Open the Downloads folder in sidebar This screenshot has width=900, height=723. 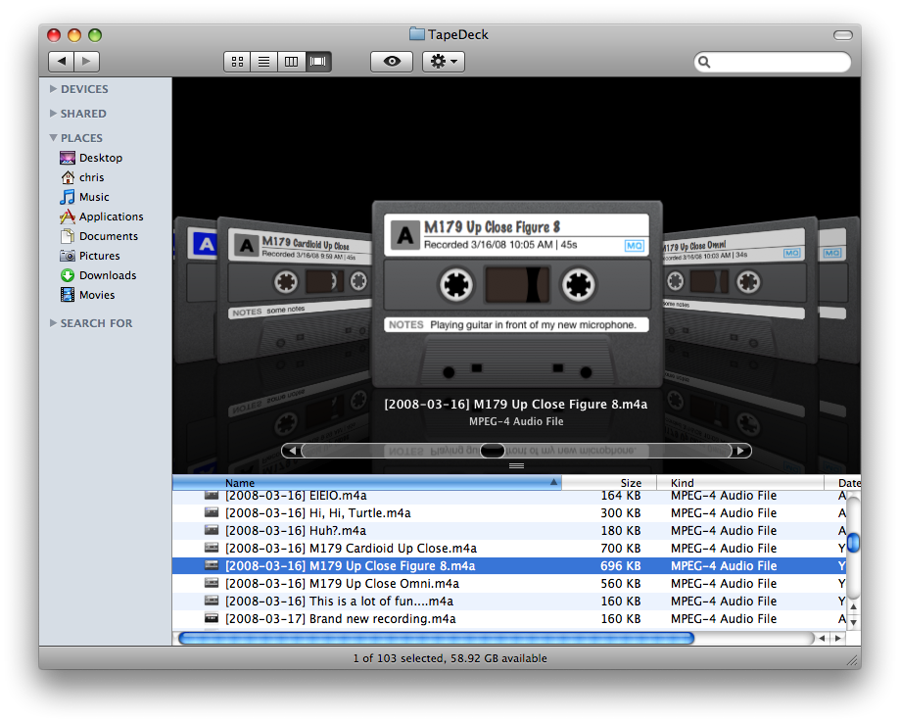pos(98,275)
